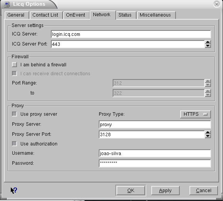This screenshot has height=201, width=223.
Task: Click the Proxy Server Port field showing 3128
Action: pyautogui.click(x=152, y=134)
